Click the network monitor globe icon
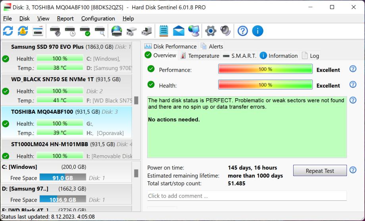Image resolution: width=365 pixels, height=221 pixels. [194, 31]
